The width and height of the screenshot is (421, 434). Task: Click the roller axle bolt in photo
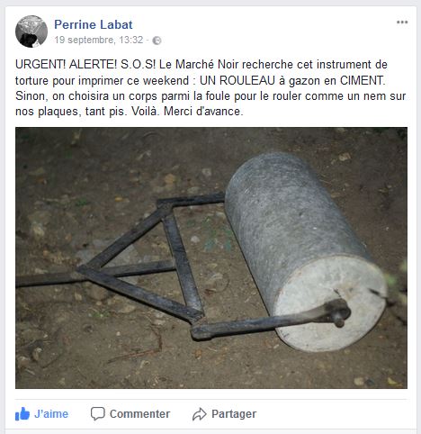coord(339,313)
